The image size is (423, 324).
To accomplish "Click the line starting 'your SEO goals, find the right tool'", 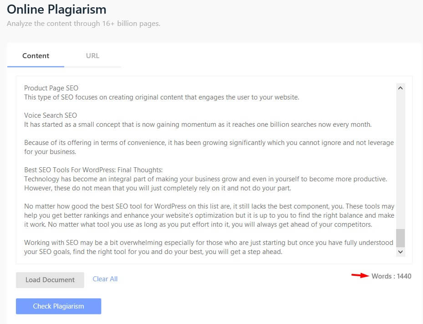I will tap(153, 252).
